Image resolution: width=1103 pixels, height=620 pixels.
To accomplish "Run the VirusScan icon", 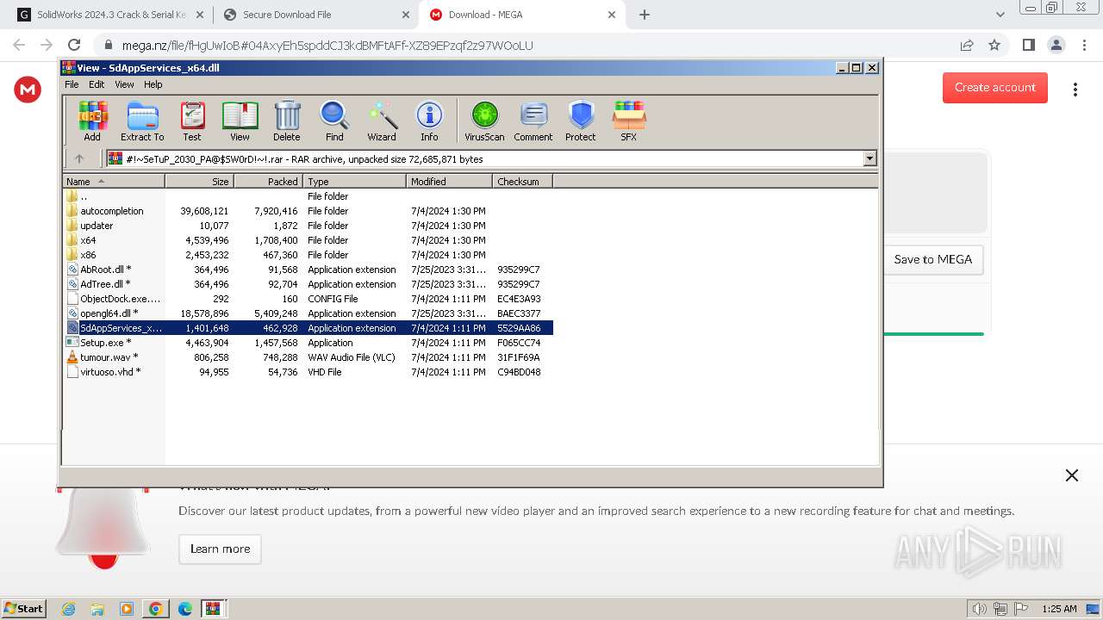I will coord(484,121).
